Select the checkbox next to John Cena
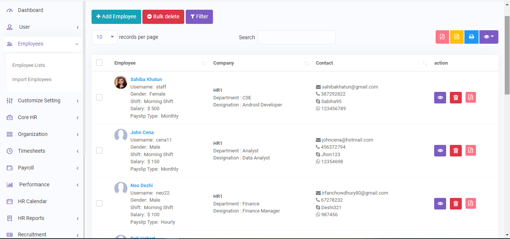Screen dimensions: 510x239 click(99, 150)
